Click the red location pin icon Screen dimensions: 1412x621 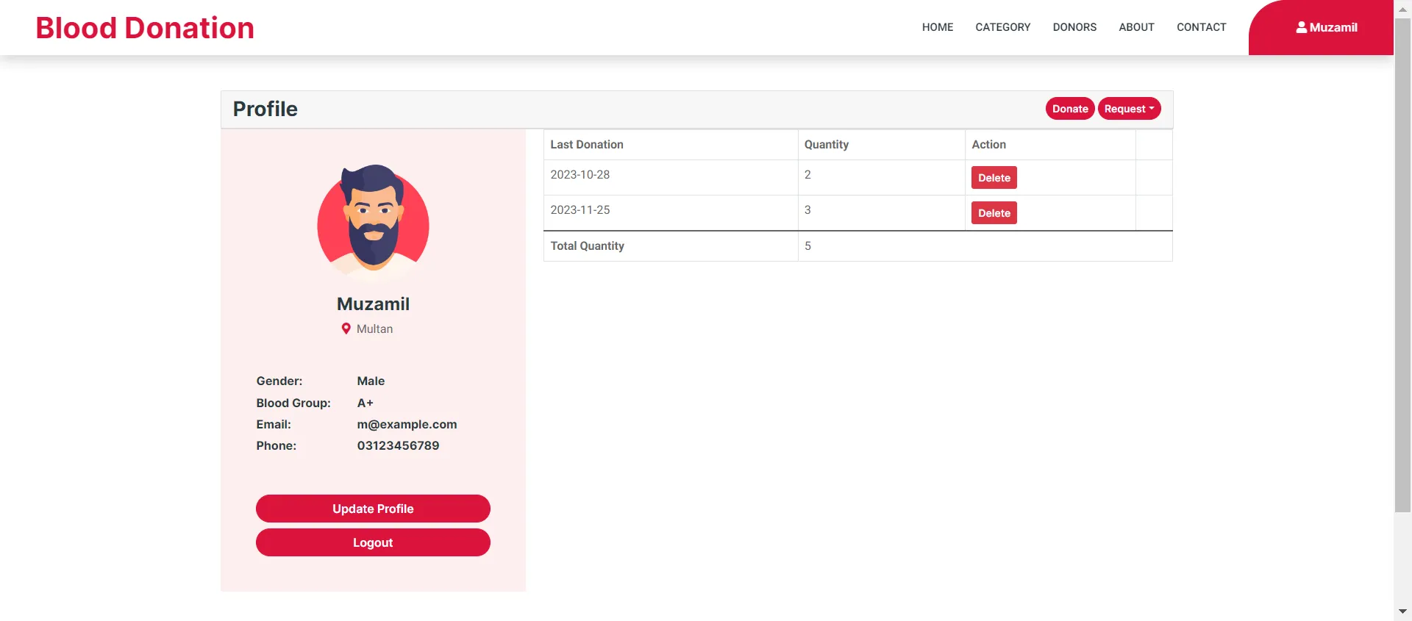pos(346,329)
